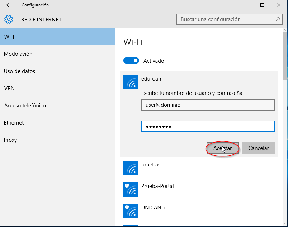Select the VPN category
Image resolution: width=288 pixels, height=227 pixels.
click(x=57, y=88)
